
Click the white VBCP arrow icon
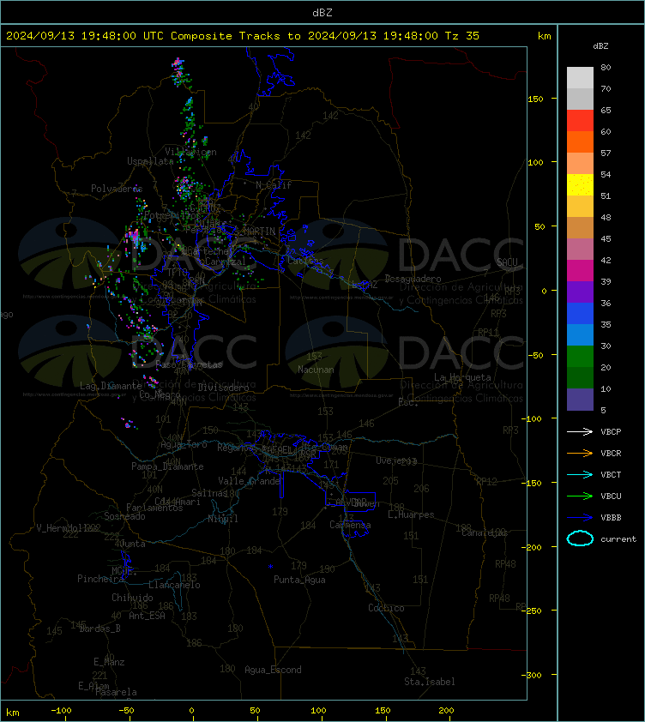(x=580, y=431)
